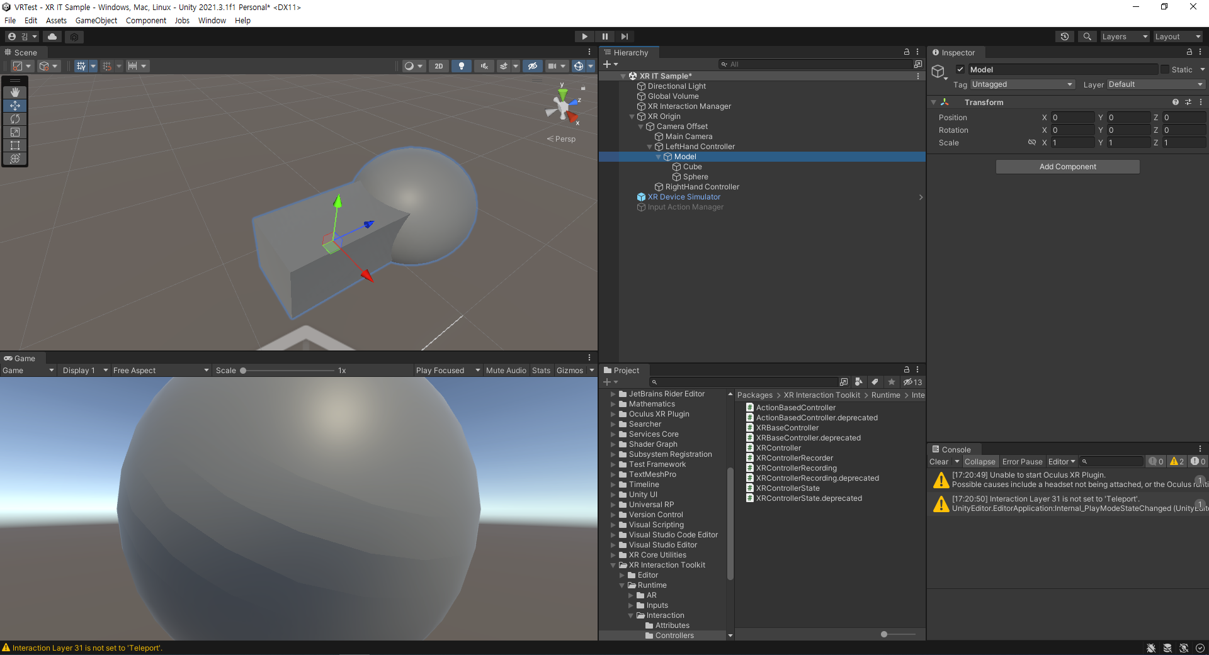
Task: Open the Window menu
Action: coord(212,21)
